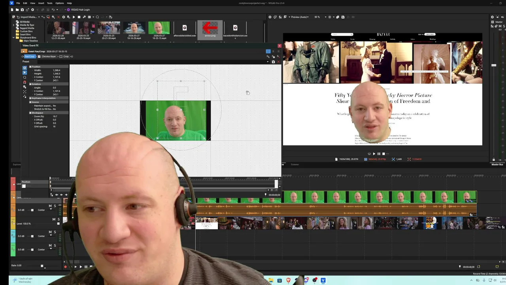Screen dimensions: 506x285
Task: Select All Media bin
Action: [x=25, y=22]
